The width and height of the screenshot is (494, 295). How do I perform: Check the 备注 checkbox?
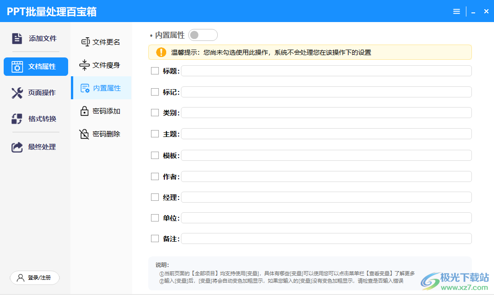click(x=155, y=238)
